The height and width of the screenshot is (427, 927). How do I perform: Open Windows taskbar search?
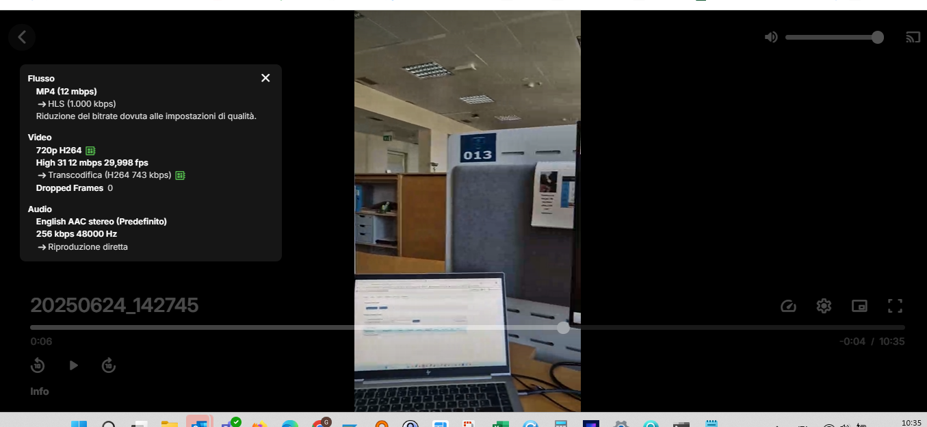tap(109, 424)
